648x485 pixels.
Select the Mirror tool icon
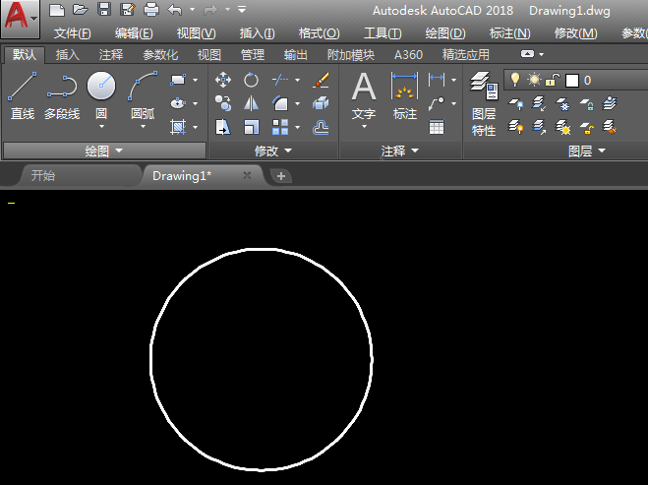pyautogui.click(x=252, y=103)
